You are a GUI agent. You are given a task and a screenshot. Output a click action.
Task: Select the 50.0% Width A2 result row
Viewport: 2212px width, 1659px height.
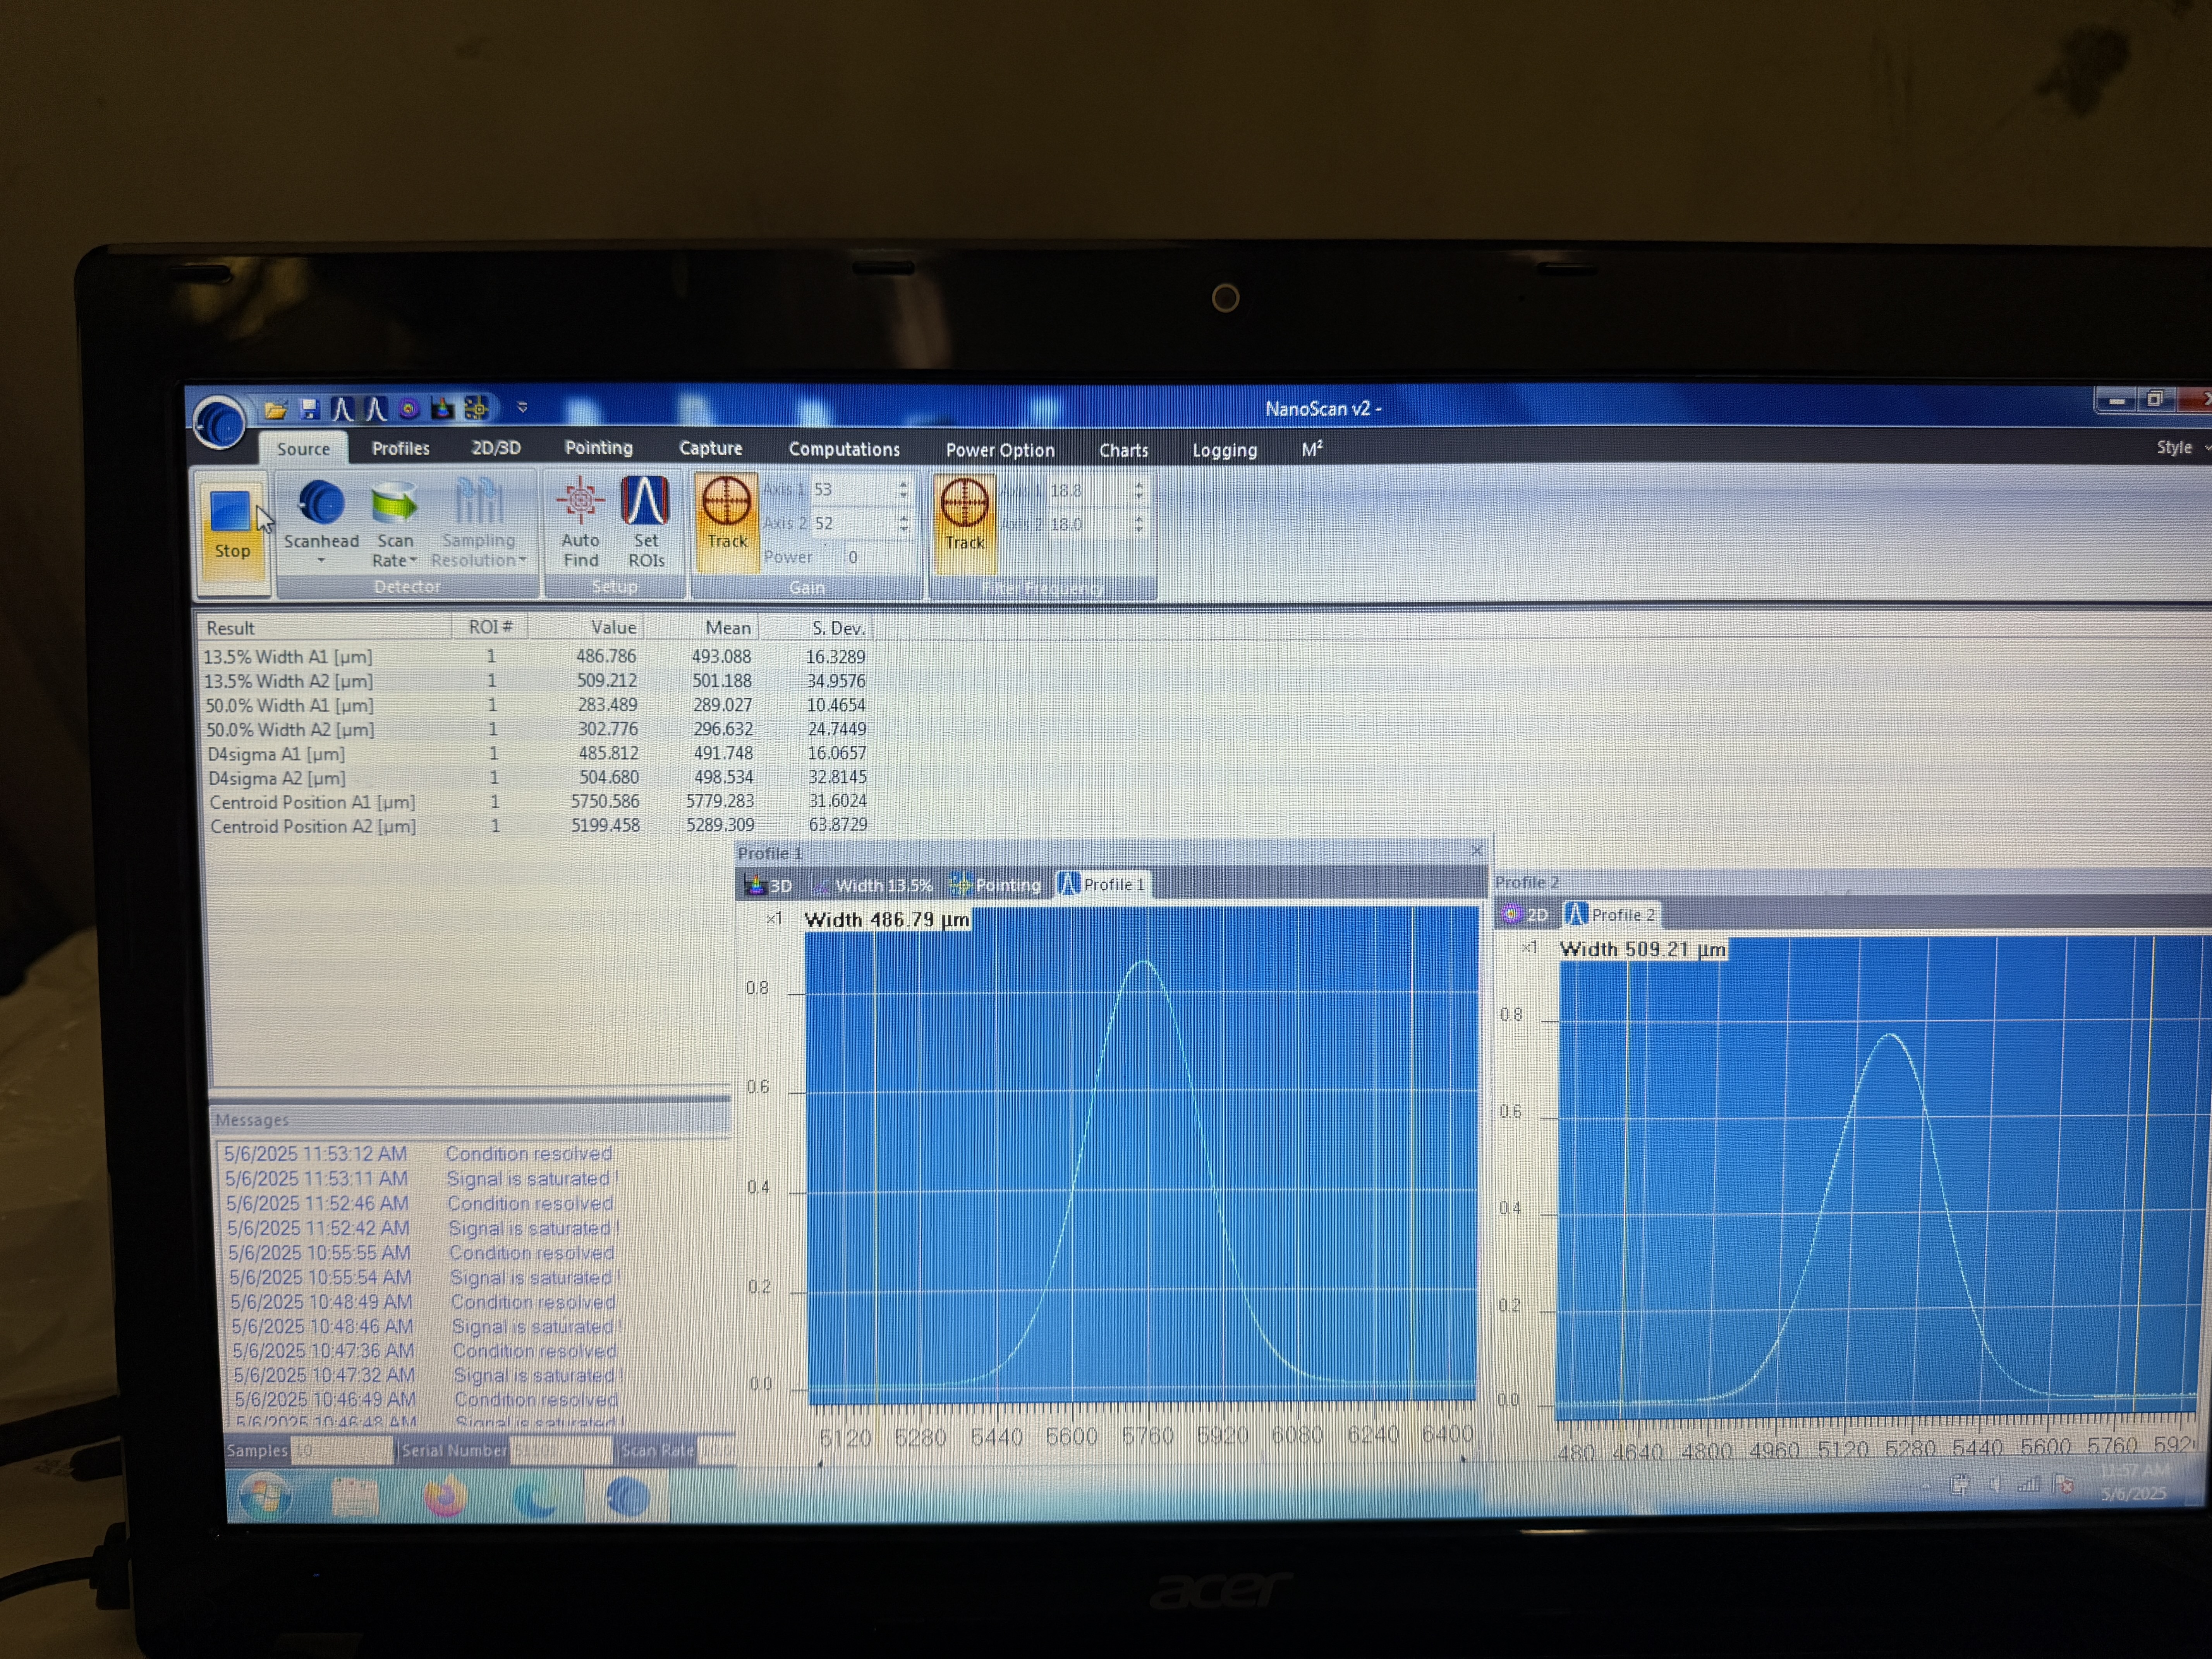(535, 730)
